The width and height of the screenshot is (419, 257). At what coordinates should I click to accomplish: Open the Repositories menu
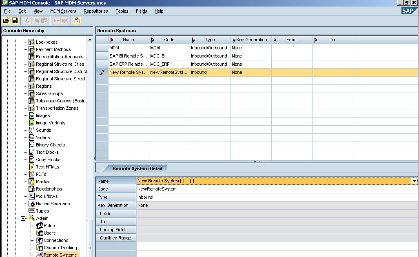coord(95,11)
